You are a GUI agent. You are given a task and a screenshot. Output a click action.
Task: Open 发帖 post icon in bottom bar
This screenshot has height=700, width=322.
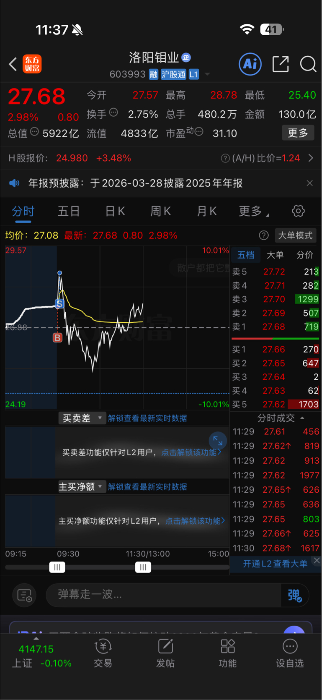tap(165, 653)
